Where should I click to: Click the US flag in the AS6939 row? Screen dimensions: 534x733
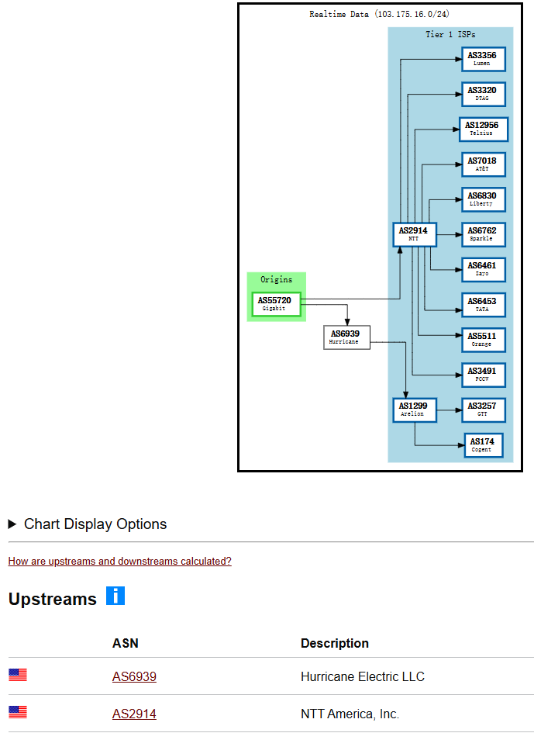pos(18,675)
